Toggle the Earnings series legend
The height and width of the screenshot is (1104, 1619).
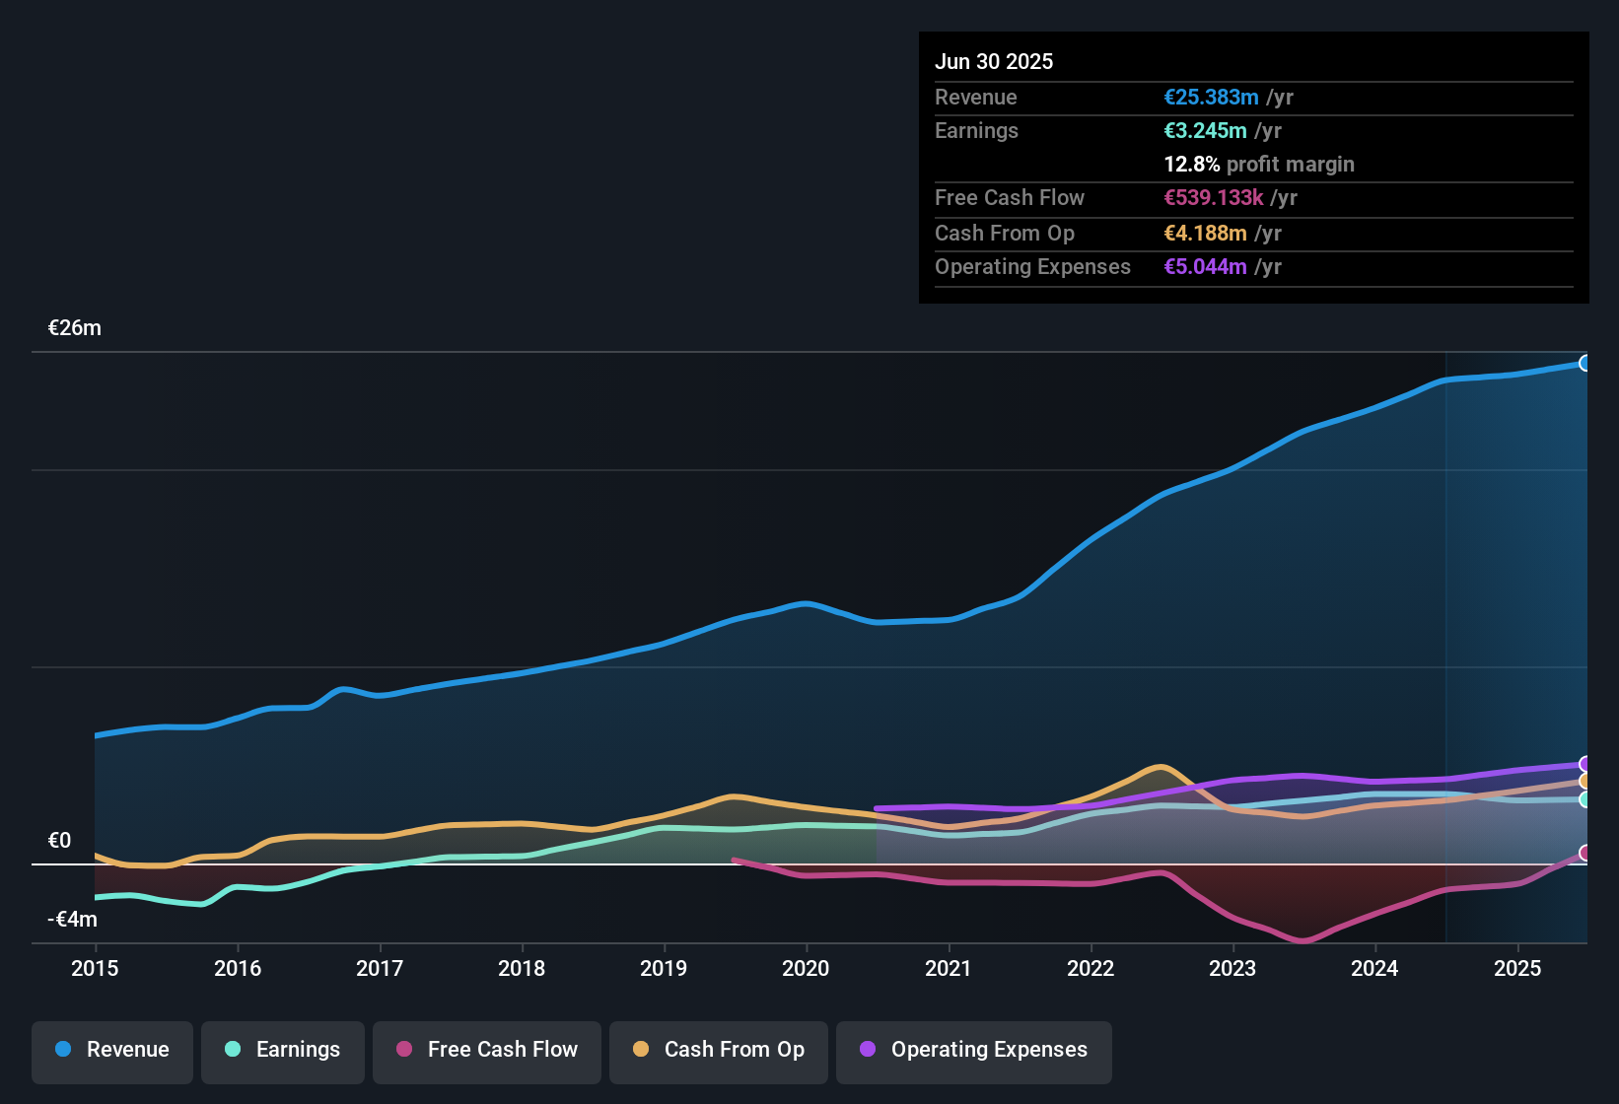tap(283, 1051)
